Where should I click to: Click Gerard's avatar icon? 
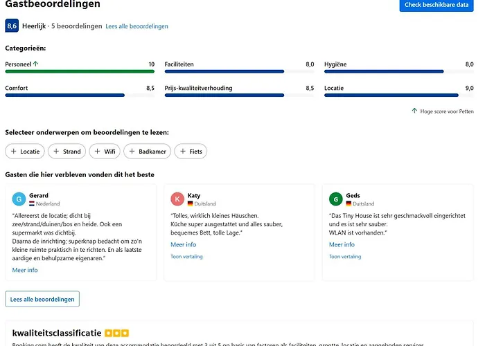(19, 199)
